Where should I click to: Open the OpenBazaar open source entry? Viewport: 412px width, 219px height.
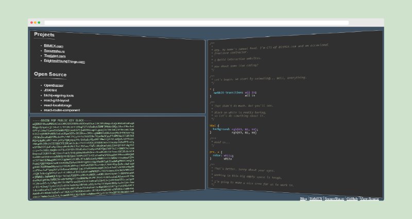coord(54,85)
